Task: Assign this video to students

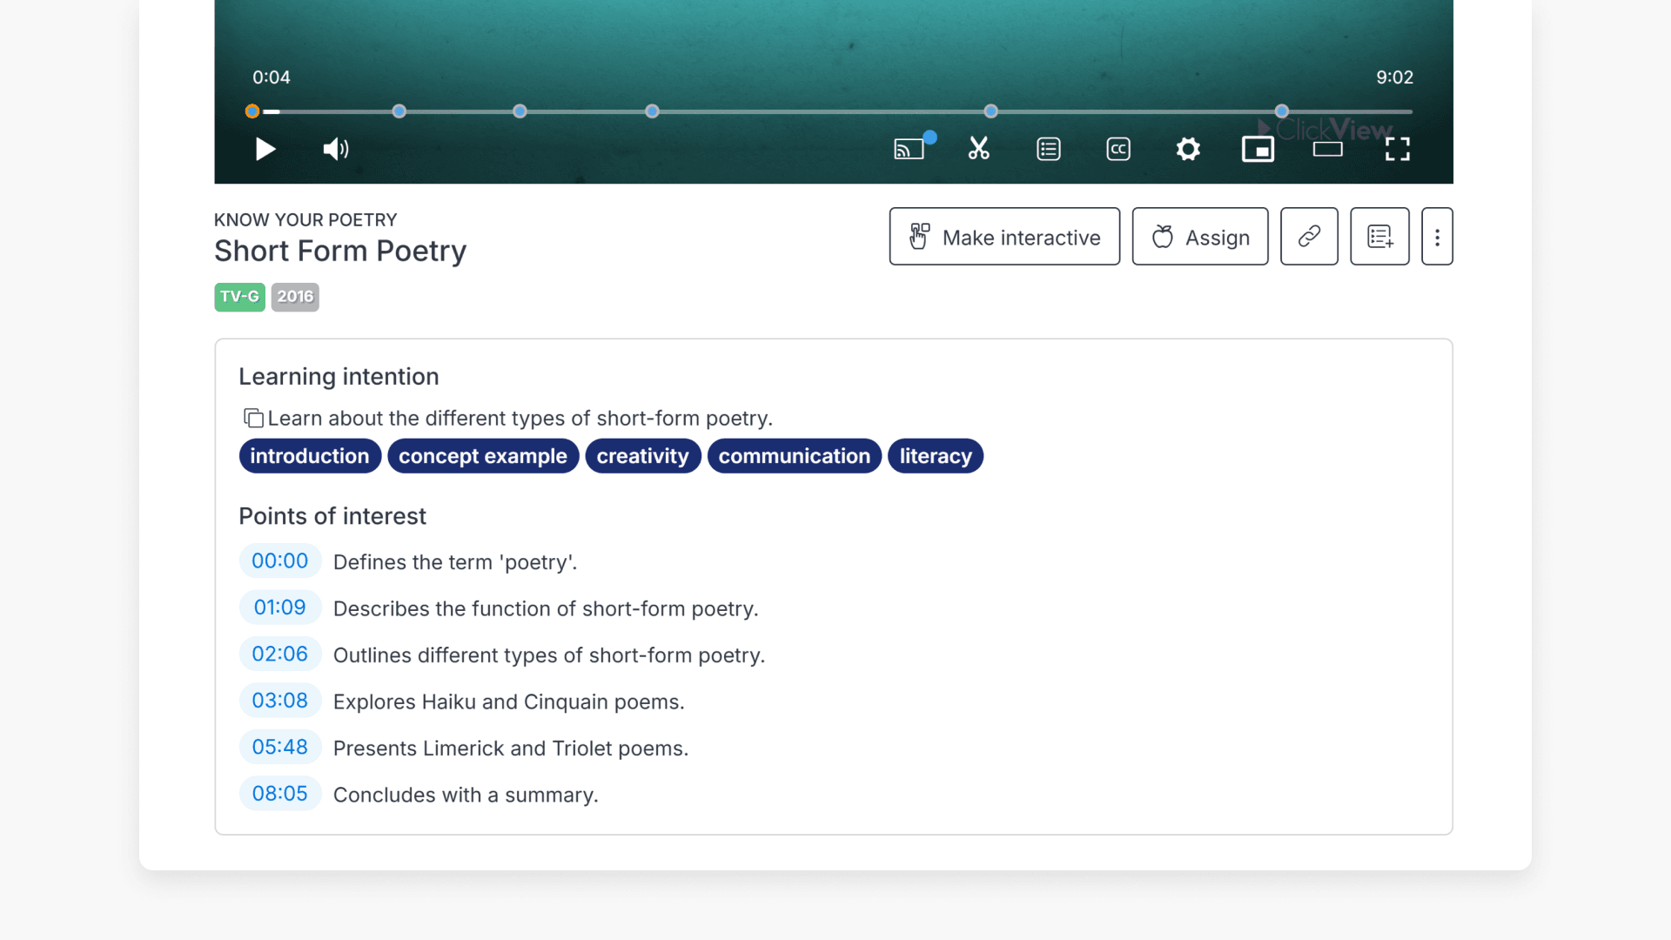Action: click(x=1200, y=237)
